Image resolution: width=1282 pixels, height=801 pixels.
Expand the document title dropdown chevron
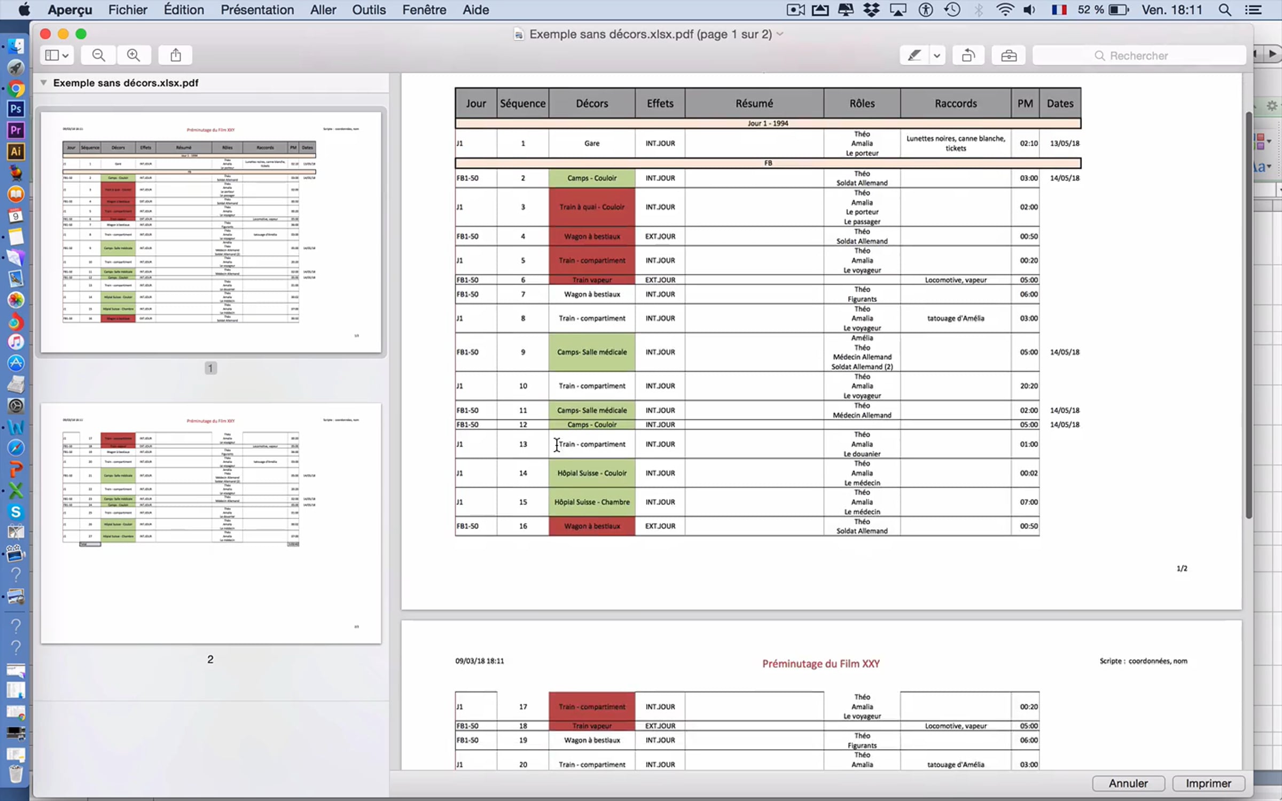[x=780, y=34]
